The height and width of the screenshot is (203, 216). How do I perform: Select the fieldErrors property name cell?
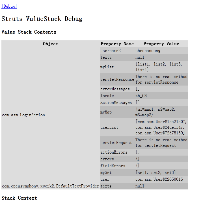coord(113,166)
